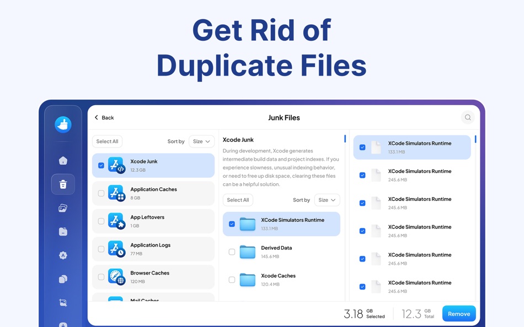Click the Xcode Junk app icon
This screenshot has height=327, width=524.
click(x=116, y=165)
